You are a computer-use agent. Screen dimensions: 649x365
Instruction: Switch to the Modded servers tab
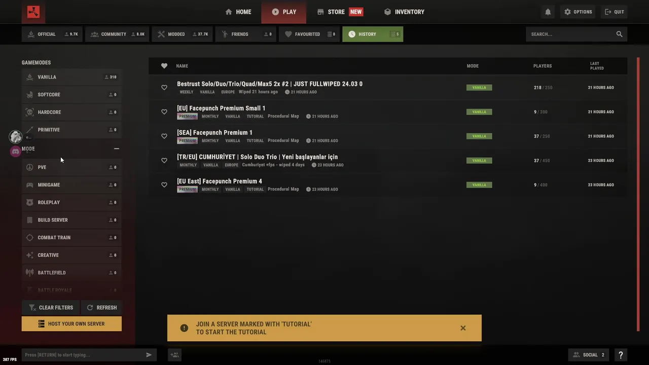tap(183, 34)
